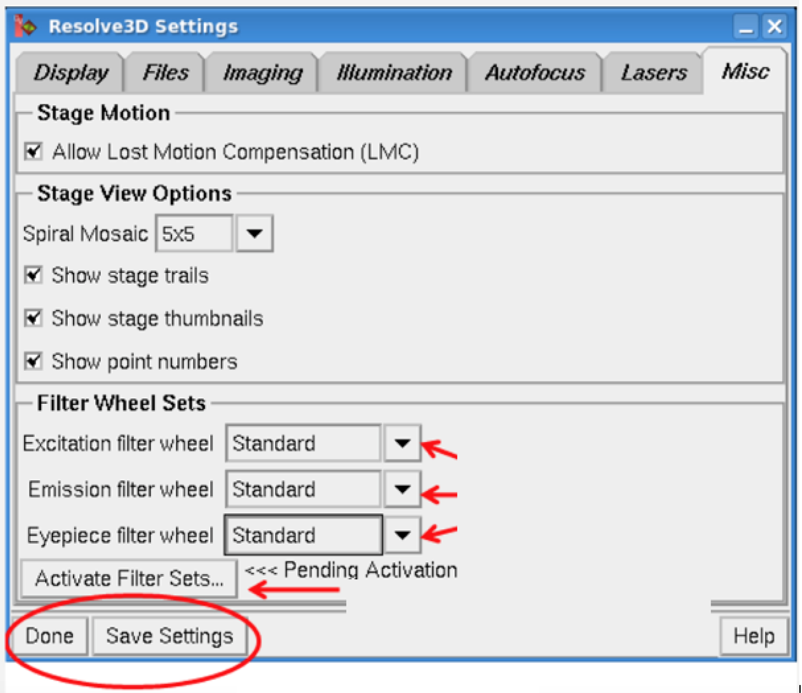Click the Stage View Options heading

(134, 194)
